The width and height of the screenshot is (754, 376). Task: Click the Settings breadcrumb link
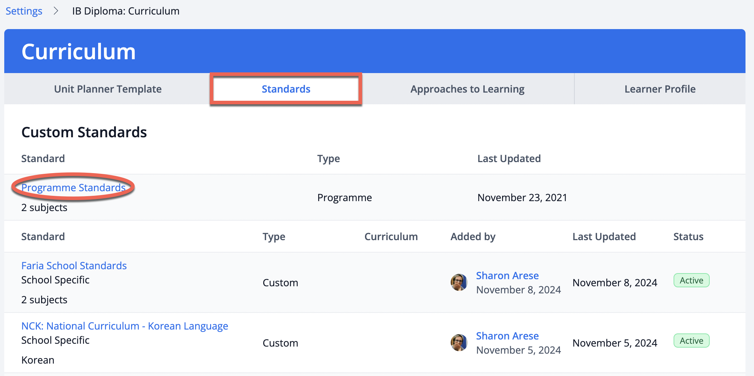[x=24, y=11]
